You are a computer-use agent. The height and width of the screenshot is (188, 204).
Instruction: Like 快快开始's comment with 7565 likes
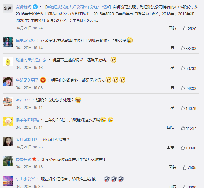click(x=185, y=167)
